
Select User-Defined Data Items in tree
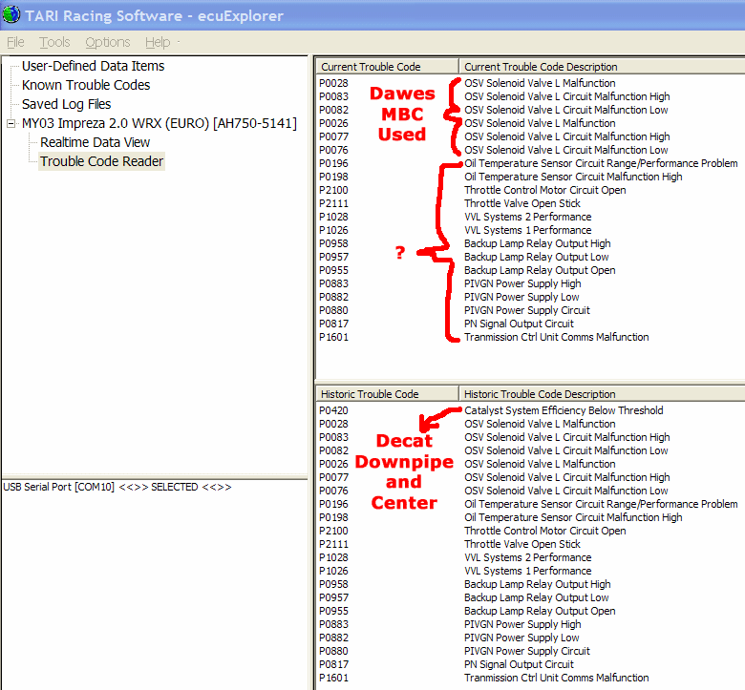pos(94,66)
